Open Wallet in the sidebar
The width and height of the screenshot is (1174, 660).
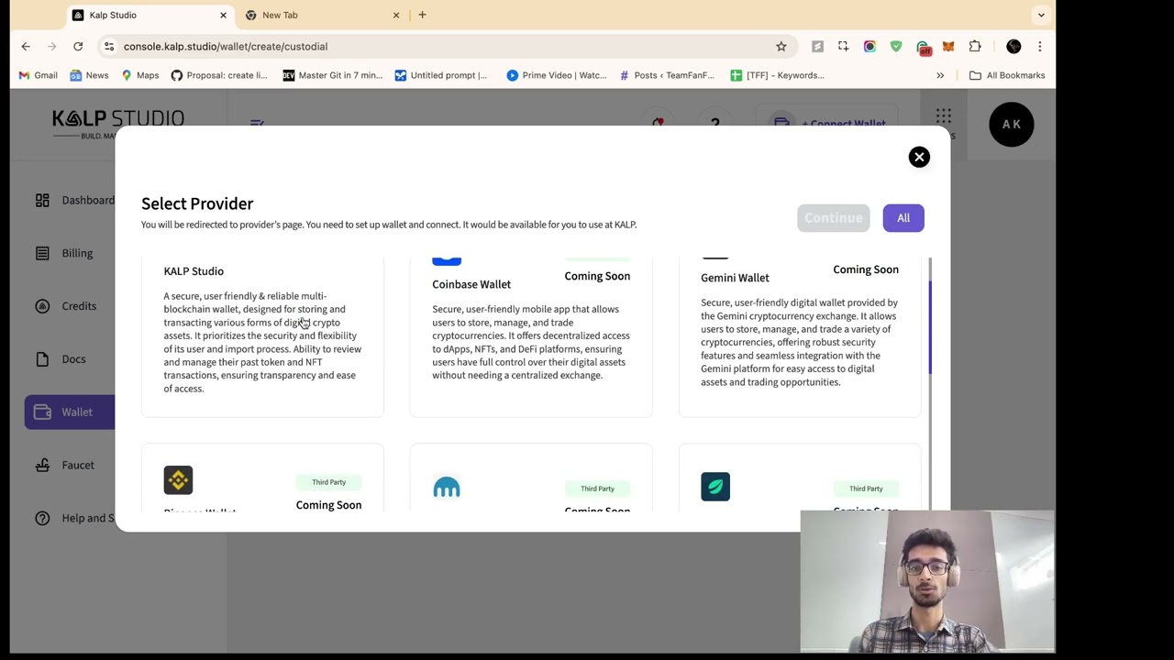(70, 412)
